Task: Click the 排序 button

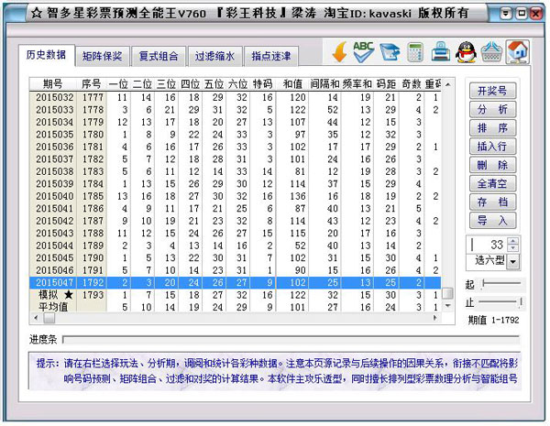Action: point(492,128)
